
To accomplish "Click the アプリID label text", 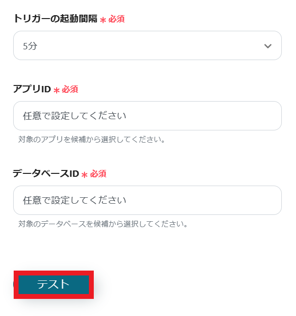I will 32,89.
